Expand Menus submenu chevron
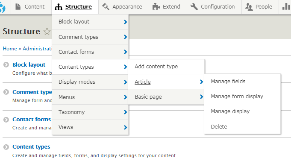The height and width of the screenshot is (158, 291). tap(126, 97)
